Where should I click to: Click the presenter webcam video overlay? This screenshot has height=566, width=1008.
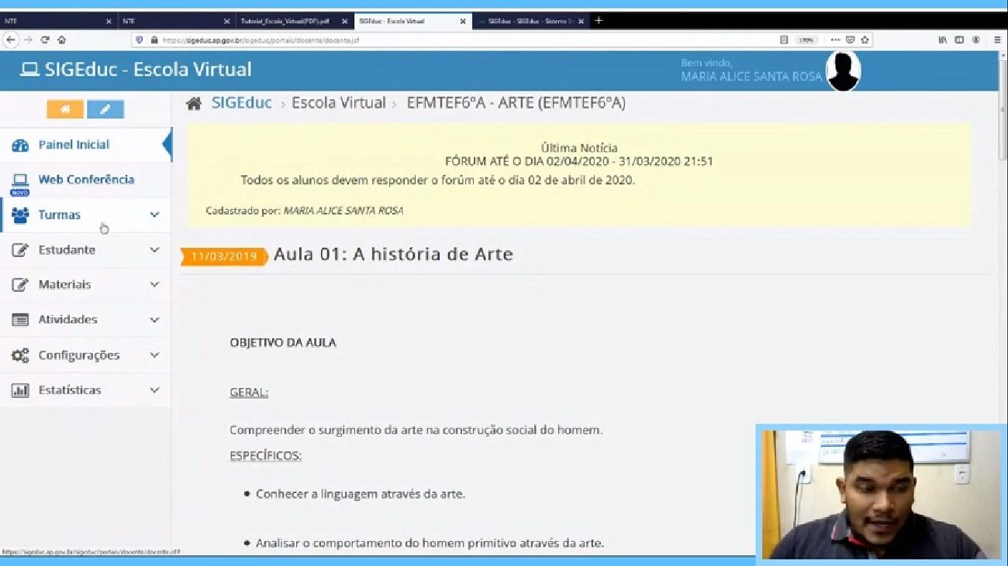pos(882,495)
